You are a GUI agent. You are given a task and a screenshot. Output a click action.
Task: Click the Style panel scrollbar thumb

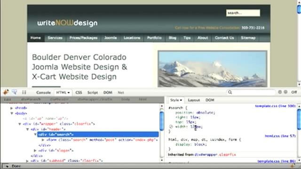coord(299,119)
